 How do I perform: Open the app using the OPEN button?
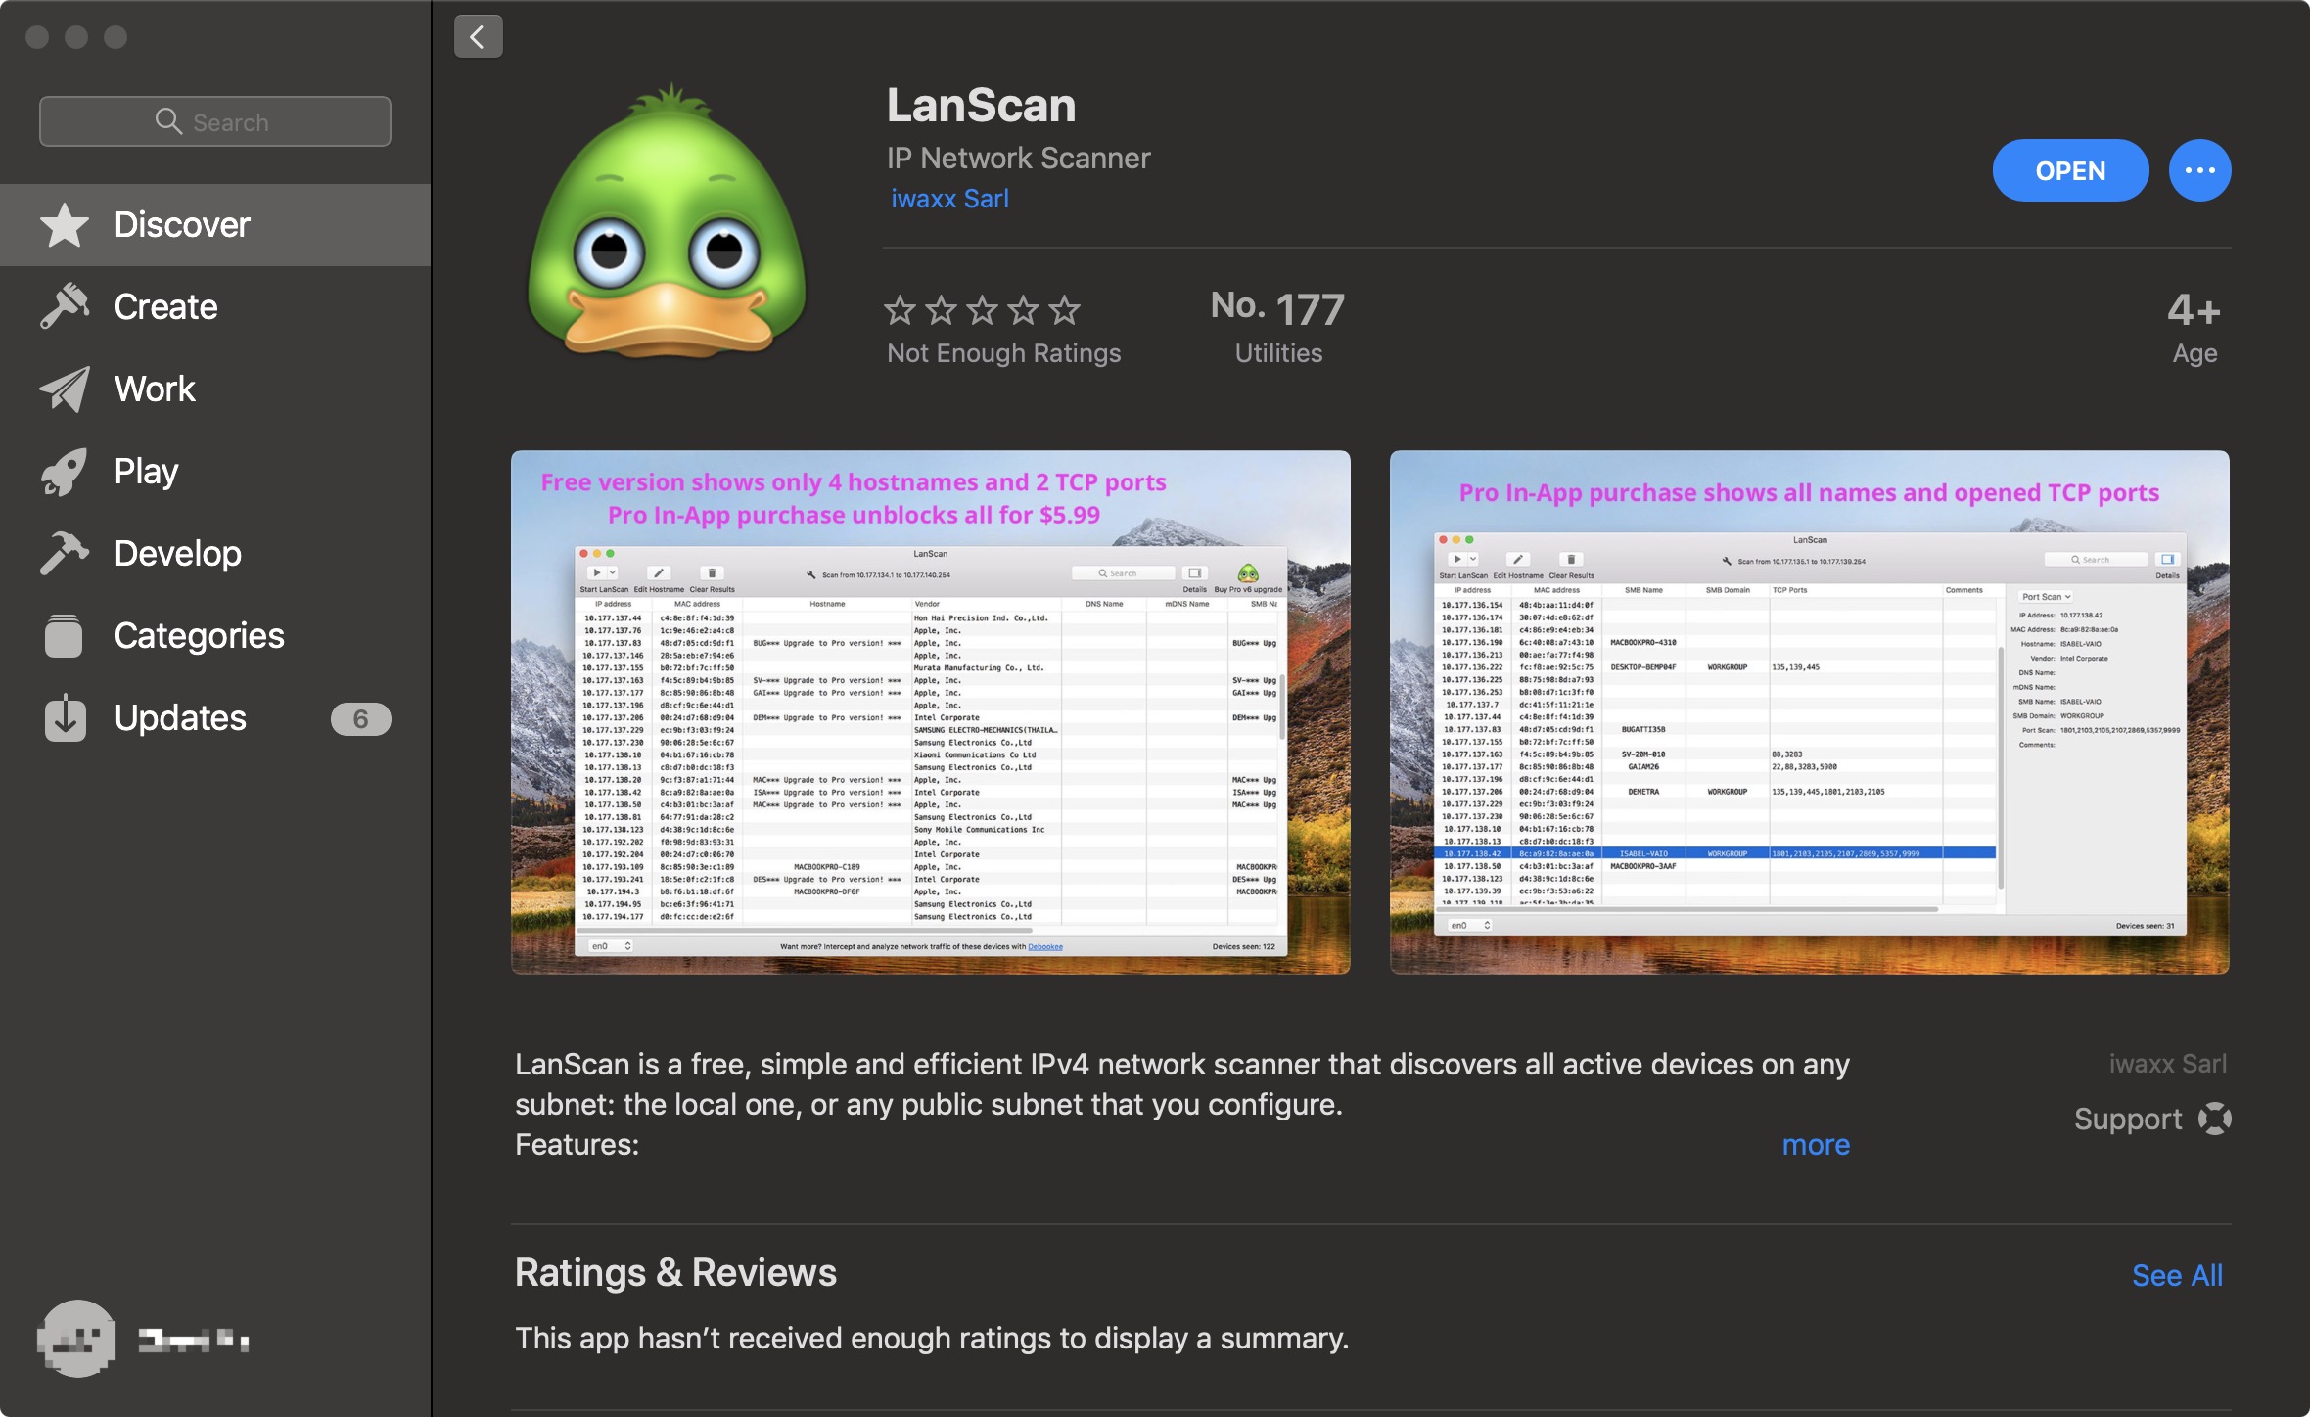click(x=2067, y=168)
